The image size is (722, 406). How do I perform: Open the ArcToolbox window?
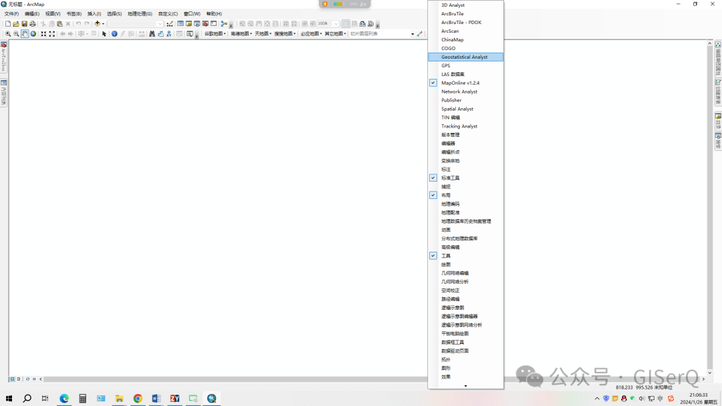(205, 23)
